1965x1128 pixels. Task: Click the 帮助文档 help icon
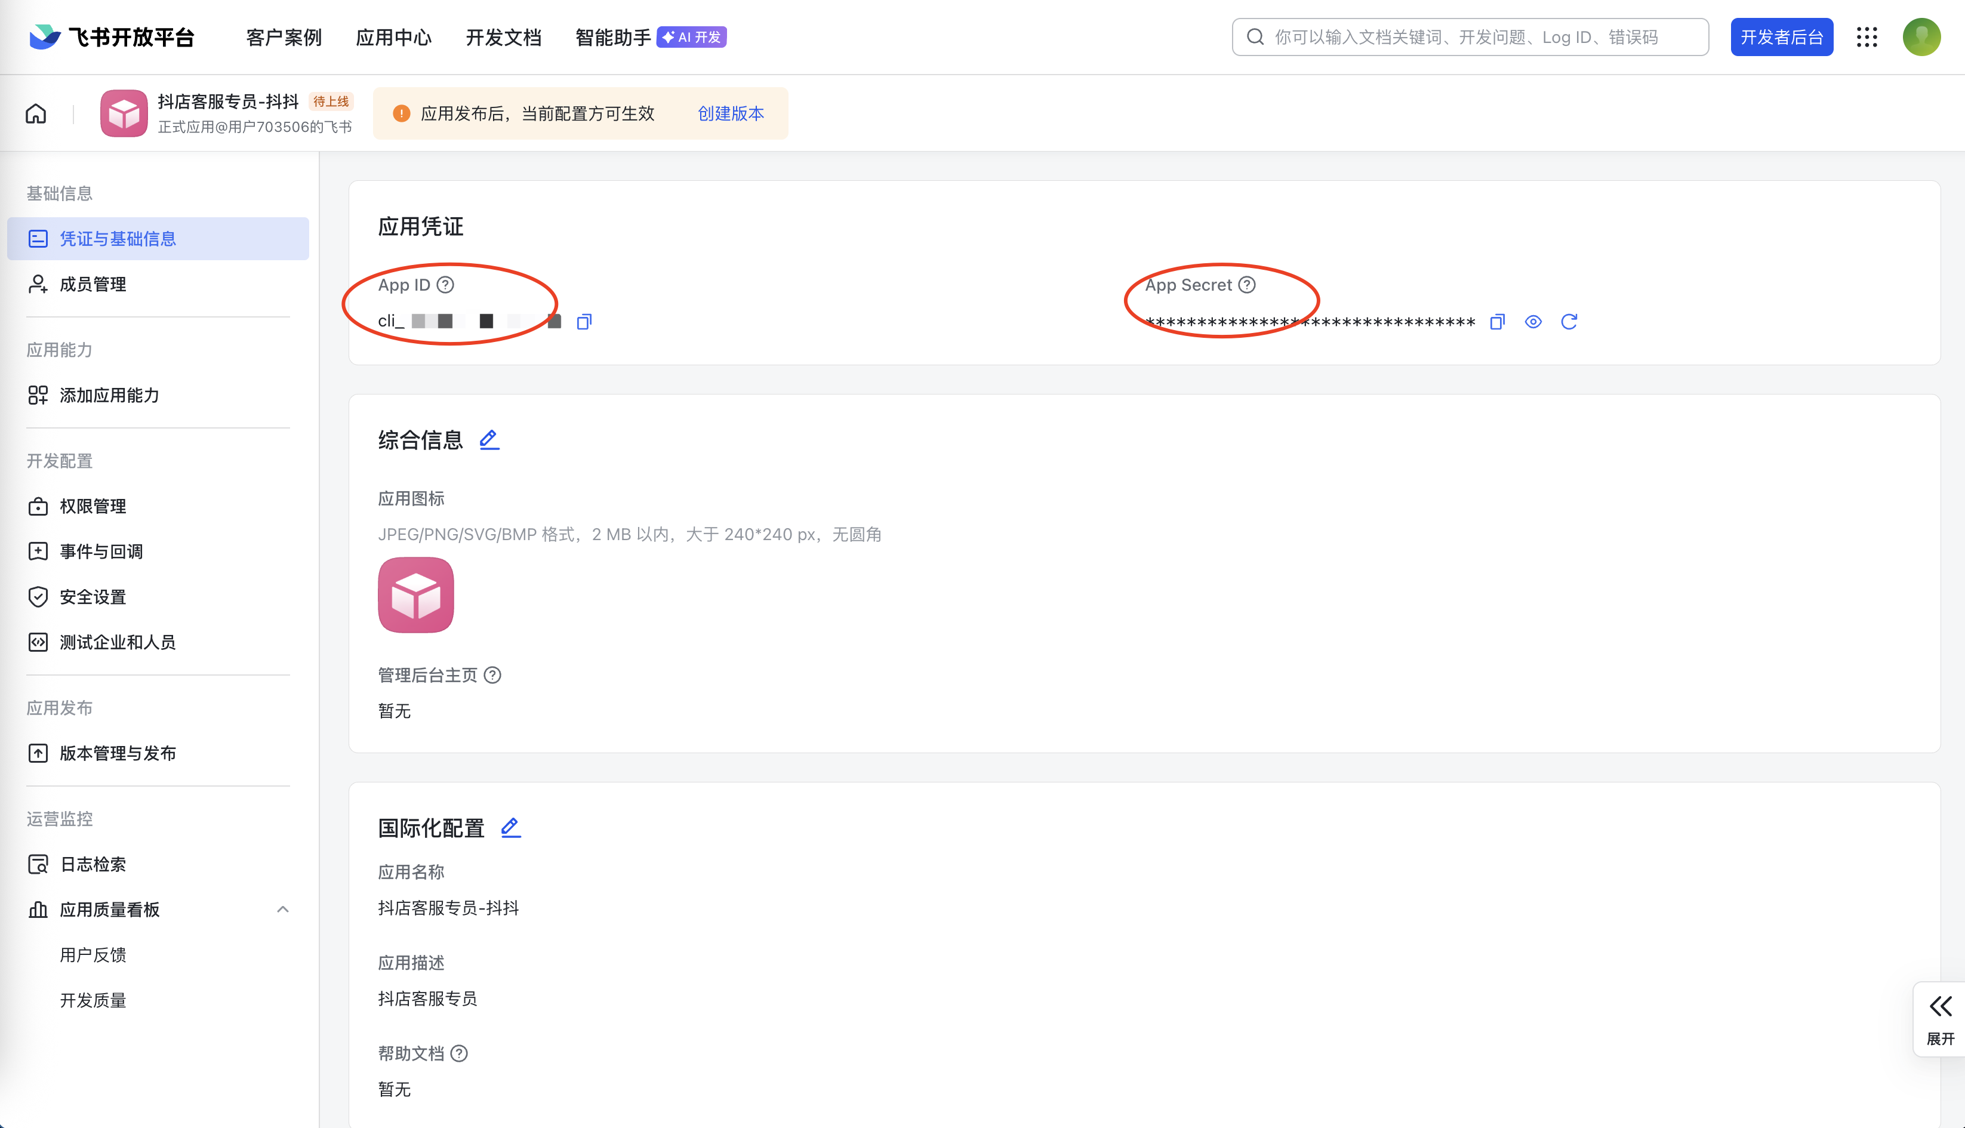(458, 1053)
